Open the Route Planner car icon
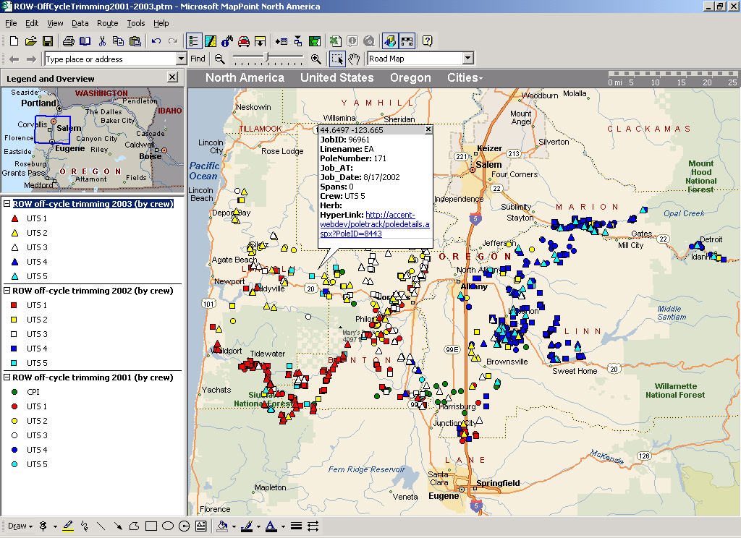The width and height of the screenshot is (741, 538). [x=244, y=41]
